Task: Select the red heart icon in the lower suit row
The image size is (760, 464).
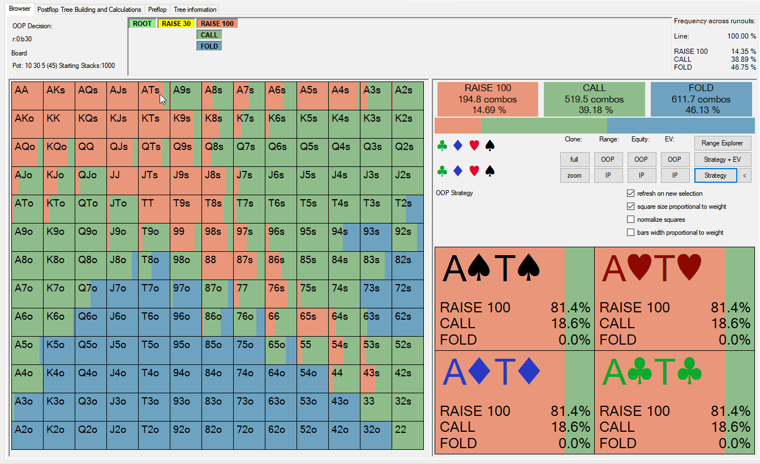Action: pos(474,170)
